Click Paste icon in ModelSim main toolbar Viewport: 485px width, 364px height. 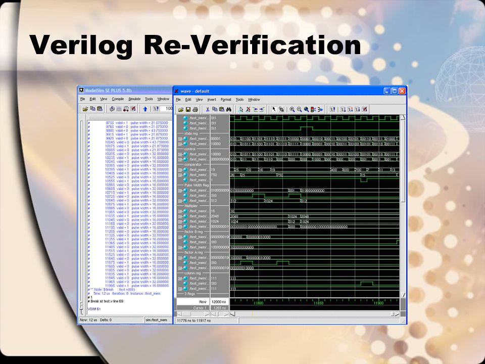[100, 109]
